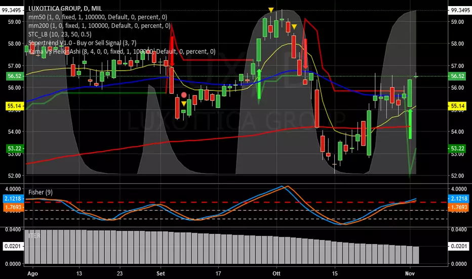Click the green buy arrow in late September
Screen dimensions: 472x279
click(x=259, y=84)
